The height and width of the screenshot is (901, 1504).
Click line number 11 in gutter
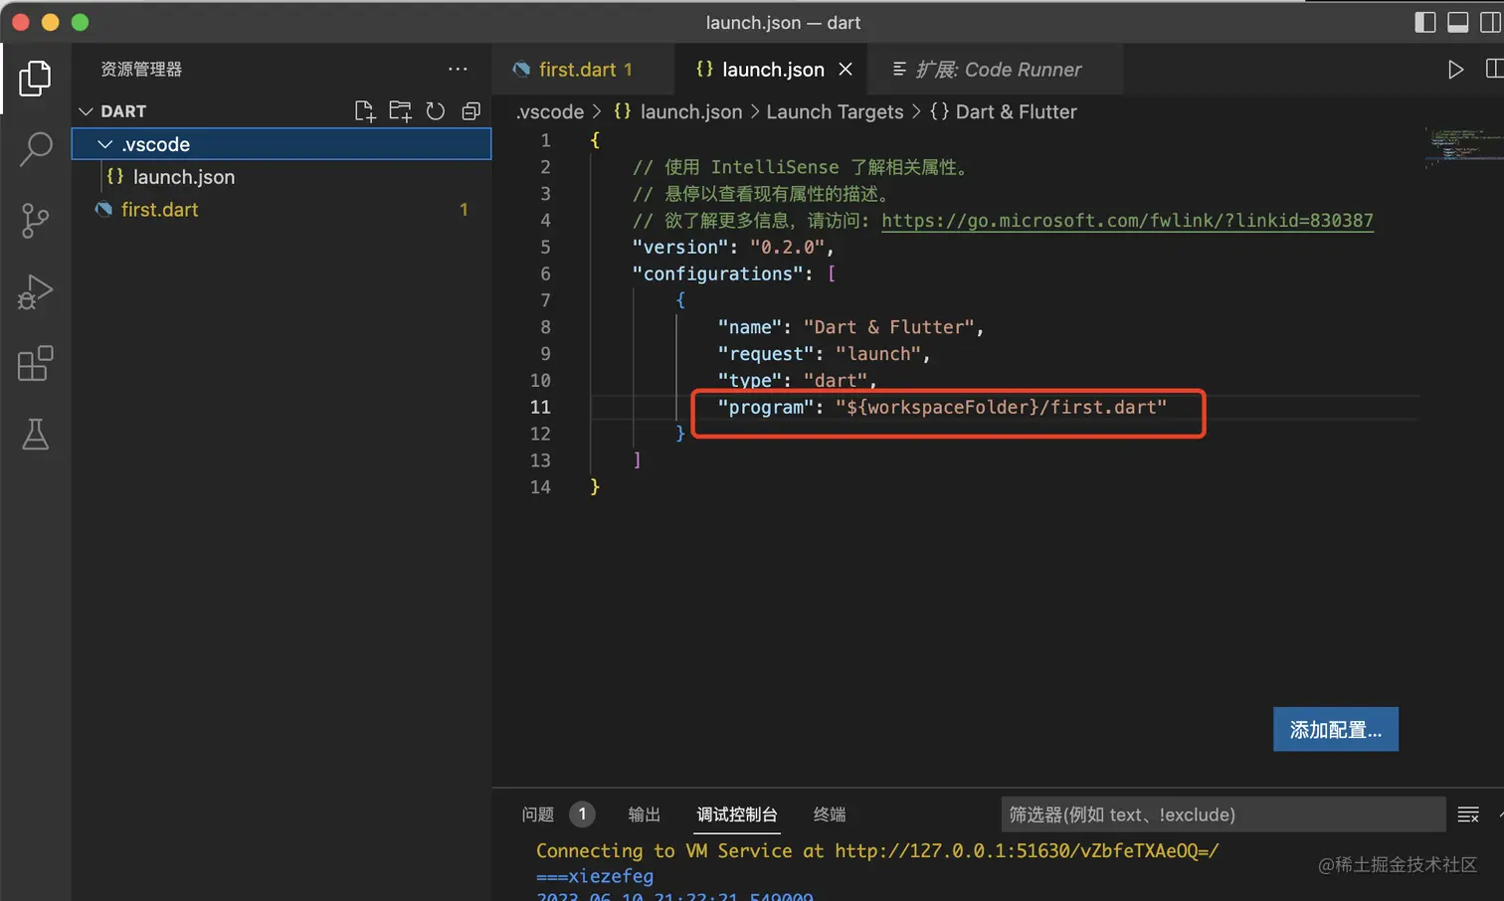click(x=540, y=407)
